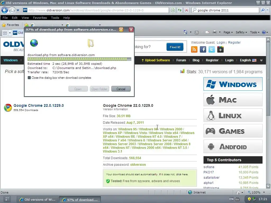Open the Safety dropdown menu
This screenshot has height=203, width=271.
[x=241, y=32]
